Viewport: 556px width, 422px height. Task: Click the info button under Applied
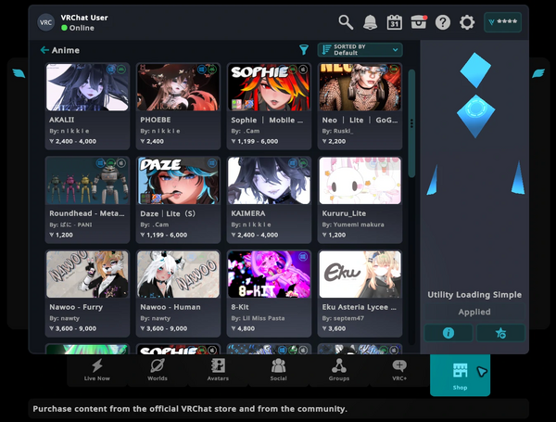click(x=449, y=333)
